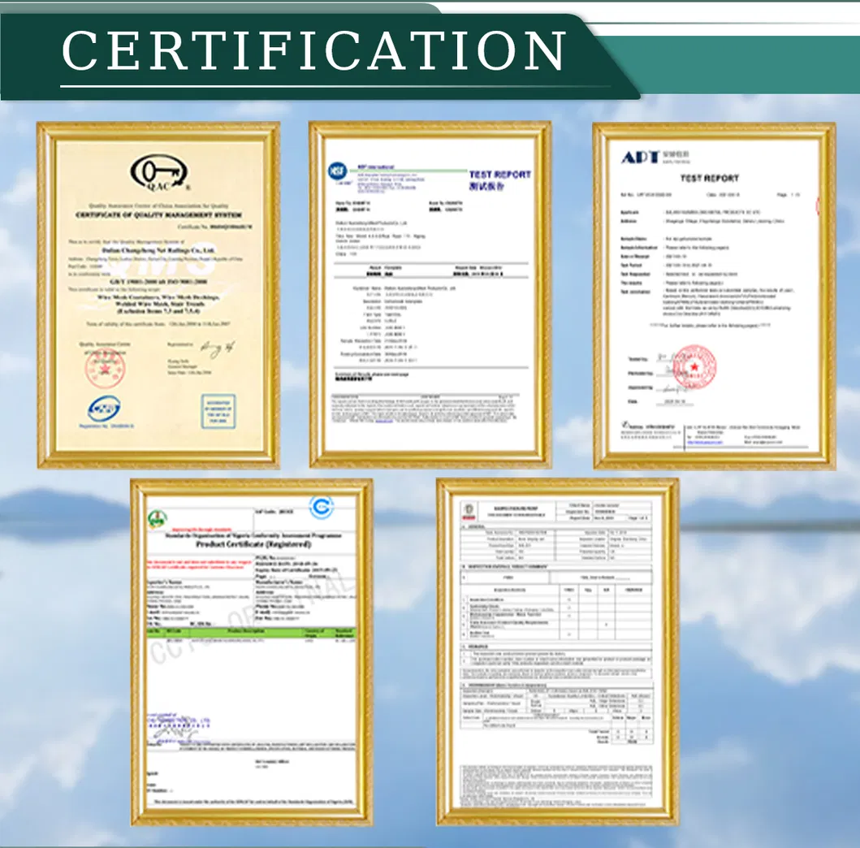Screen dimensions: 860x848
Task: Click the blue oval logo on quality certificate
Action: pyautogui.click(x=105, y=409)
